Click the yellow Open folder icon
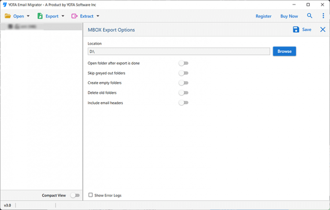 pyautogui.click(x=8, y=16)
